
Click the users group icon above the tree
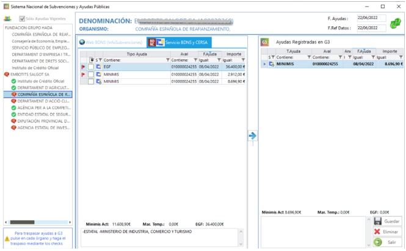7,19
